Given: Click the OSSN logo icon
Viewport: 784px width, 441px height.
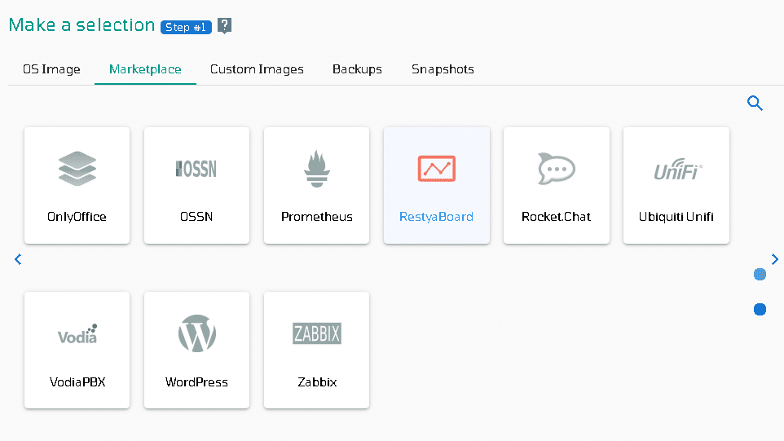Looking at the screenshot, I should (196, 169).
